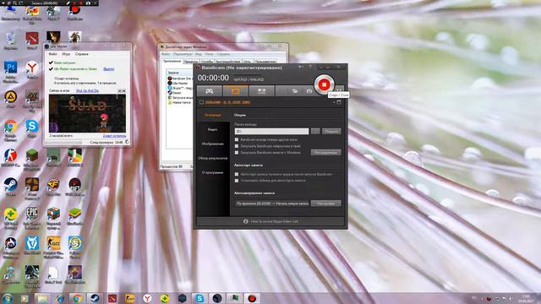The image size is (541, 304).
Task: Switch to Службы tab in Task Manager
Action: pos(207,62)
